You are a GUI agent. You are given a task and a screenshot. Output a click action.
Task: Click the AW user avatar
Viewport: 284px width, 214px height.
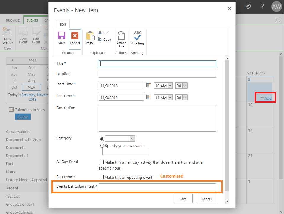(276, 7)
